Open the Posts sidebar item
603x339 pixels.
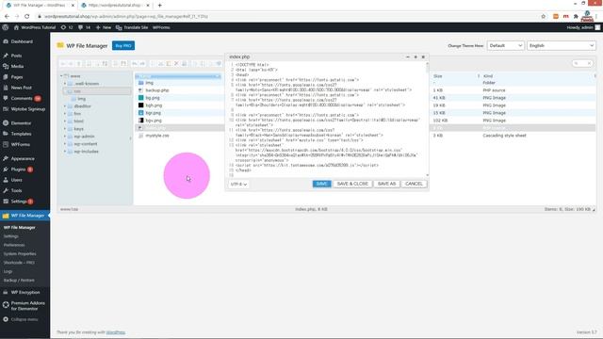(x=16, y=56)
